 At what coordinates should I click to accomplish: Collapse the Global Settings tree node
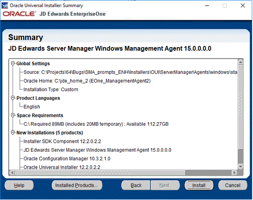coord(13,63)
